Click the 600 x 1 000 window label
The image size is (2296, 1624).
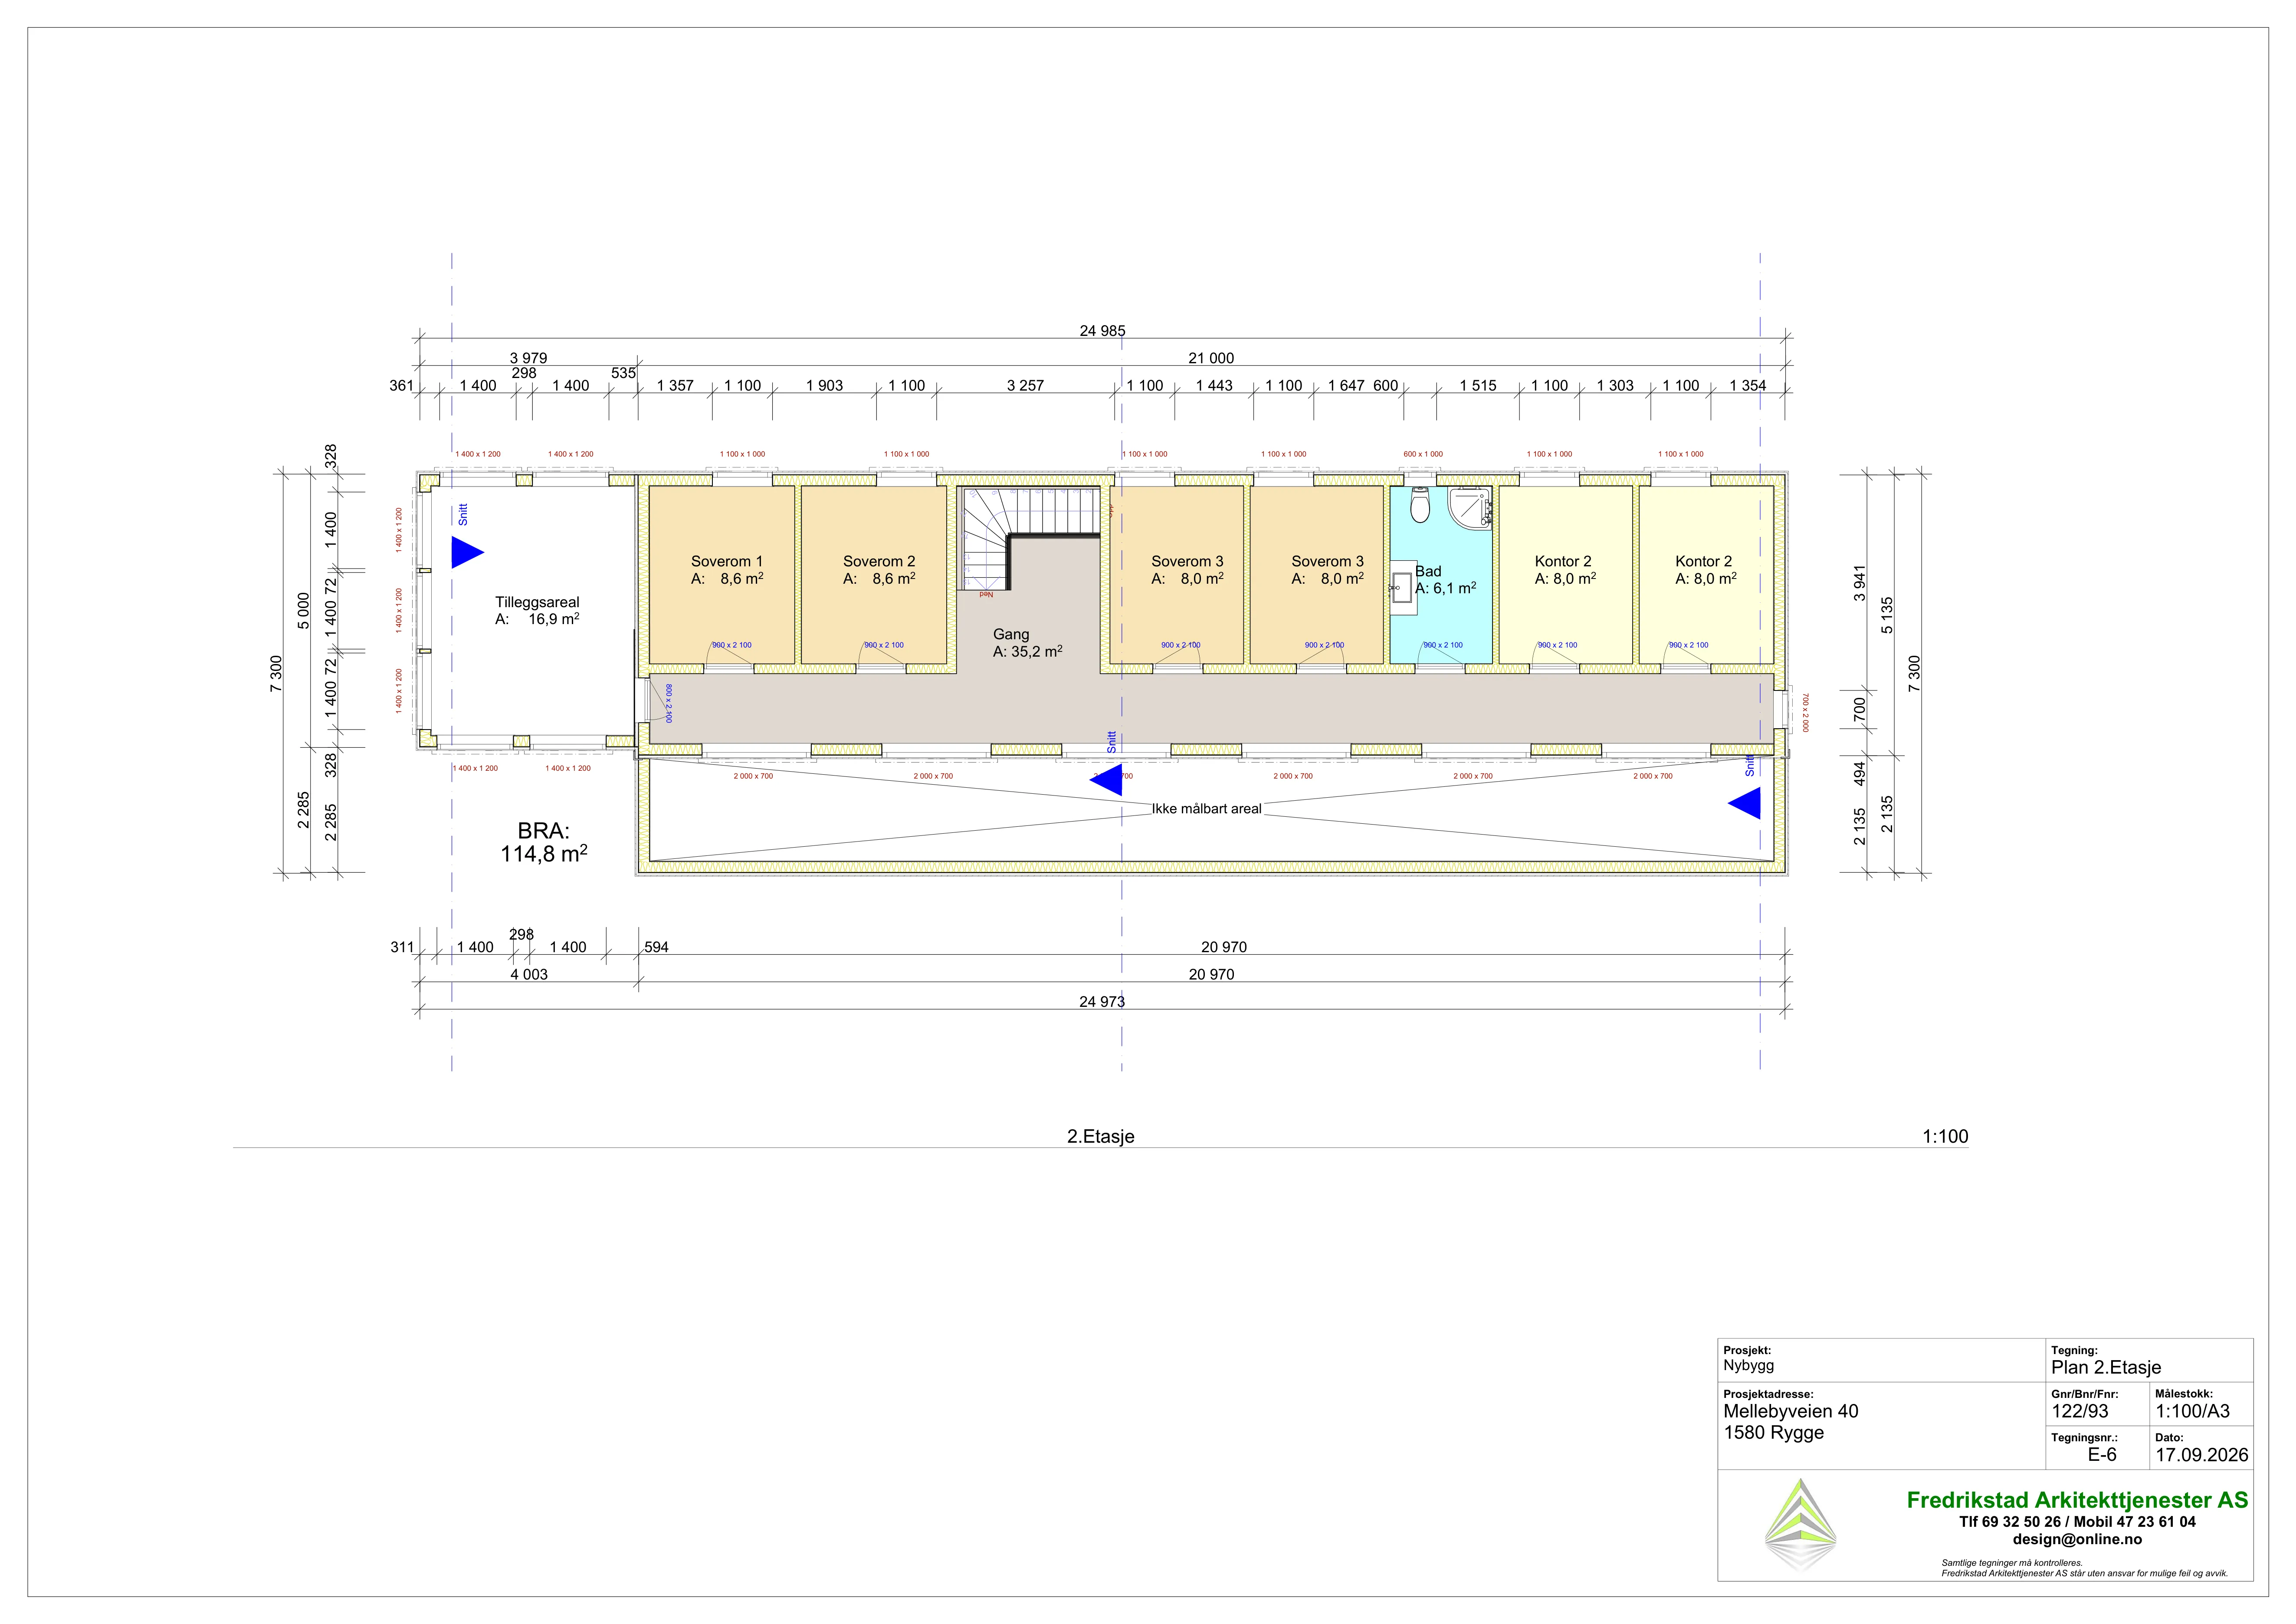(1423, 454)
